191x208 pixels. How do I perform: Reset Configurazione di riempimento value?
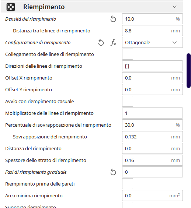point(101,43)
